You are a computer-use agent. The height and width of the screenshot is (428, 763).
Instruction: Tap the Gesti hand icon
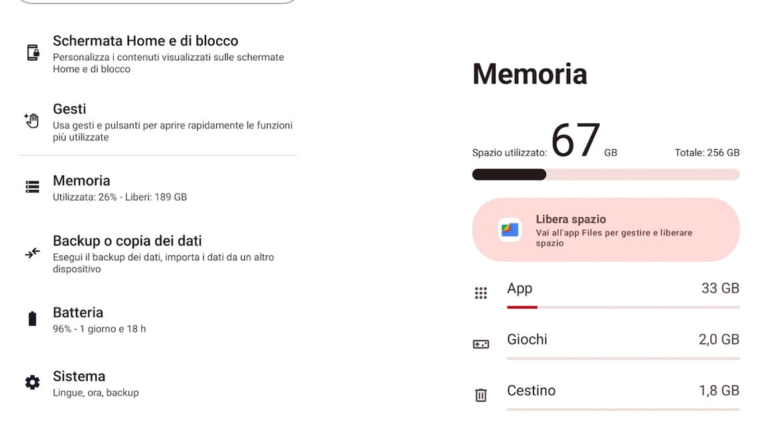point(31,121)
